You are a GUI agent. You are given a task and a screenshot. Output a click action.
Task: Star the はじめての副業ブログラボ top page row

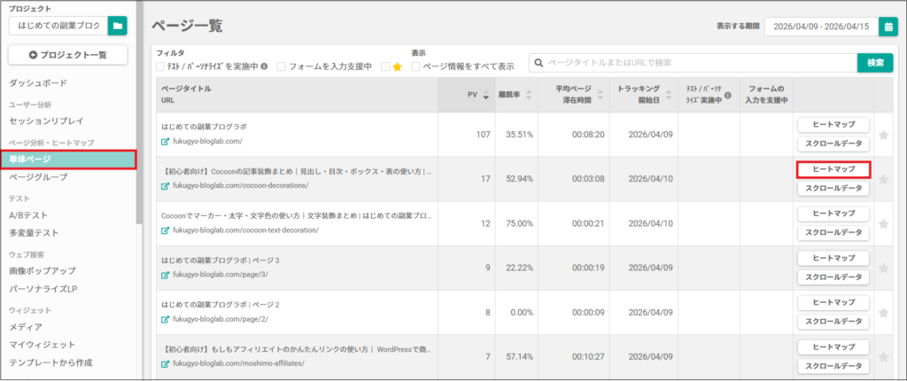pyautogui.click(x=882, y=135)
